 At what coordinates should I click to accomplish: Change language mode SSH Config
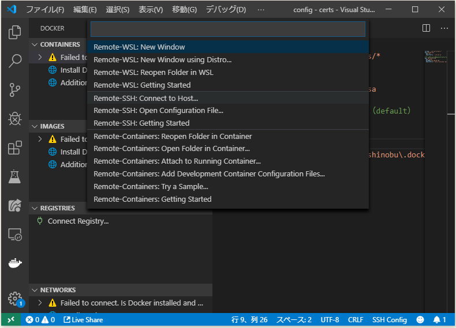(x=390, y=320)
